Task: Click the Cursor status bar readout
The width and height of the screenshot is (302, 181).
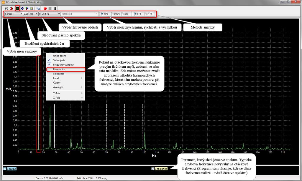Action: (50, 178)
